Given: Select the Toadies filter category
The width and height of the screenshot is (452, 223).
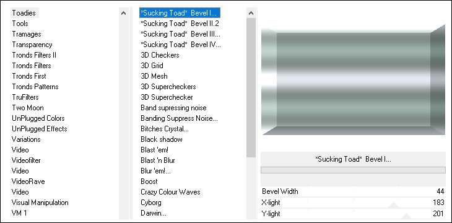Looking at the screenshot, I should pyautogui.click(x=25, y=13).
